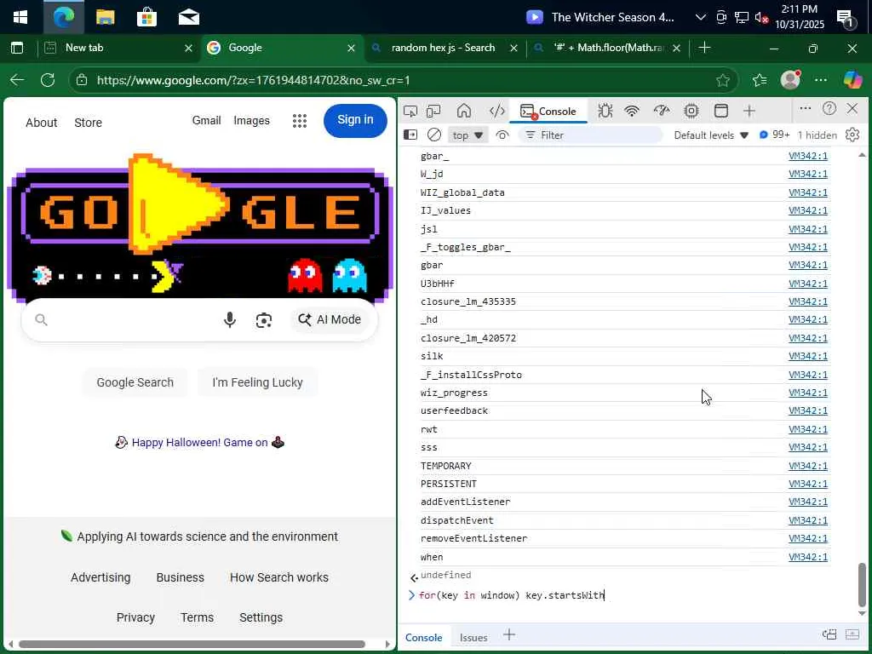Screen dimensions: 872x654
Task: Click the Sign in button
Action: (x=355, y=120)
